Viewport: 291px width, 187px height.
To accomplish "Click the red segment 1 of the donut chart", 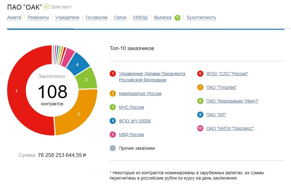I will pyautogui.click(x=17, y=91).
